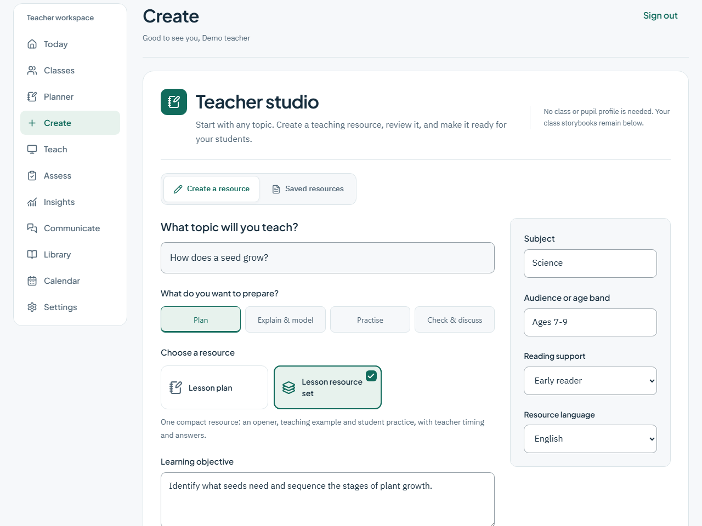
Task: Select the Explain & model option
Action: point(286,319)
